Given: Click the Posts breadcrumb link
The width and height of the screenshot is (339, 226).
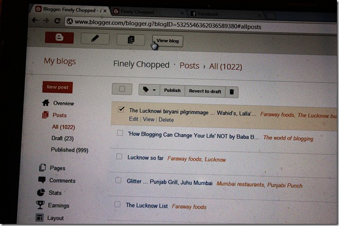Looking at the screenshot, I should [190, 66].
